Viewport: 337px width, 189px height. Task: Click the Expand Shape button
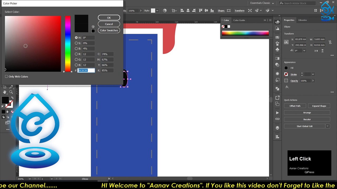coord(319,106)
